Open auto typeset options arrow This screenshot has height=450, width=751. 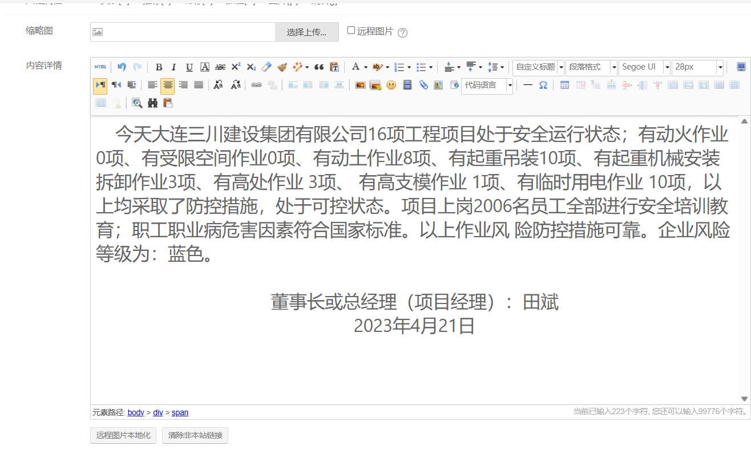pos(307,67)
